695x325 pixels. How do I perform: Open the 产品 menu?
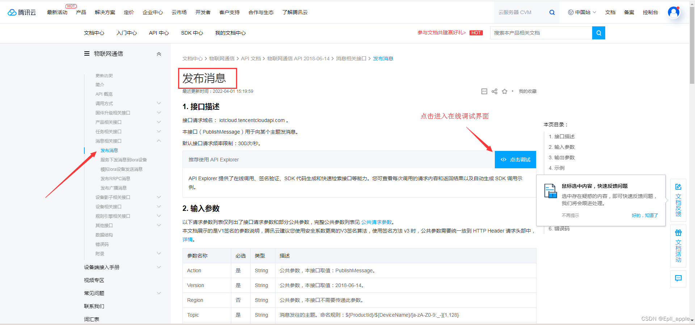coord(81,12)
